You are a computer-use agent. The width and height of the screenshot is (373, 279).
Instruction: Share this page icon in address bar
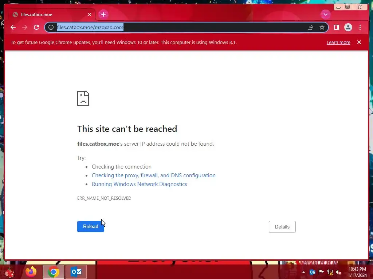pyautogui.click(x=310, y=28)
